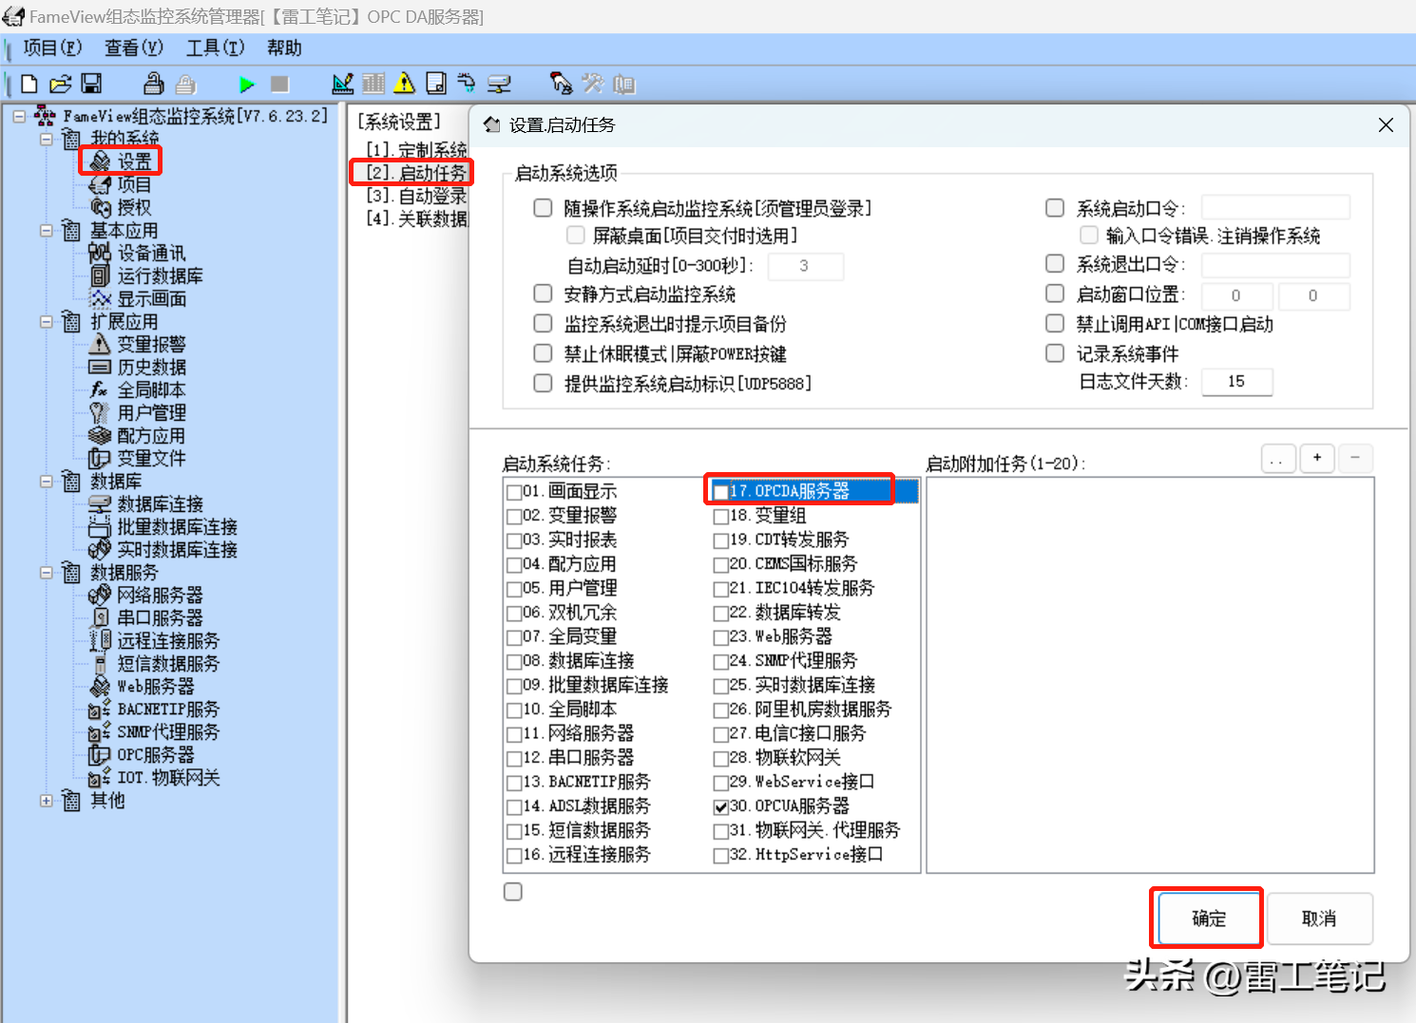Image resolution: width=1416 pixels, height=1023 pixels.
Task: Click the green Run play icon
Action: (x=247, y=85)
